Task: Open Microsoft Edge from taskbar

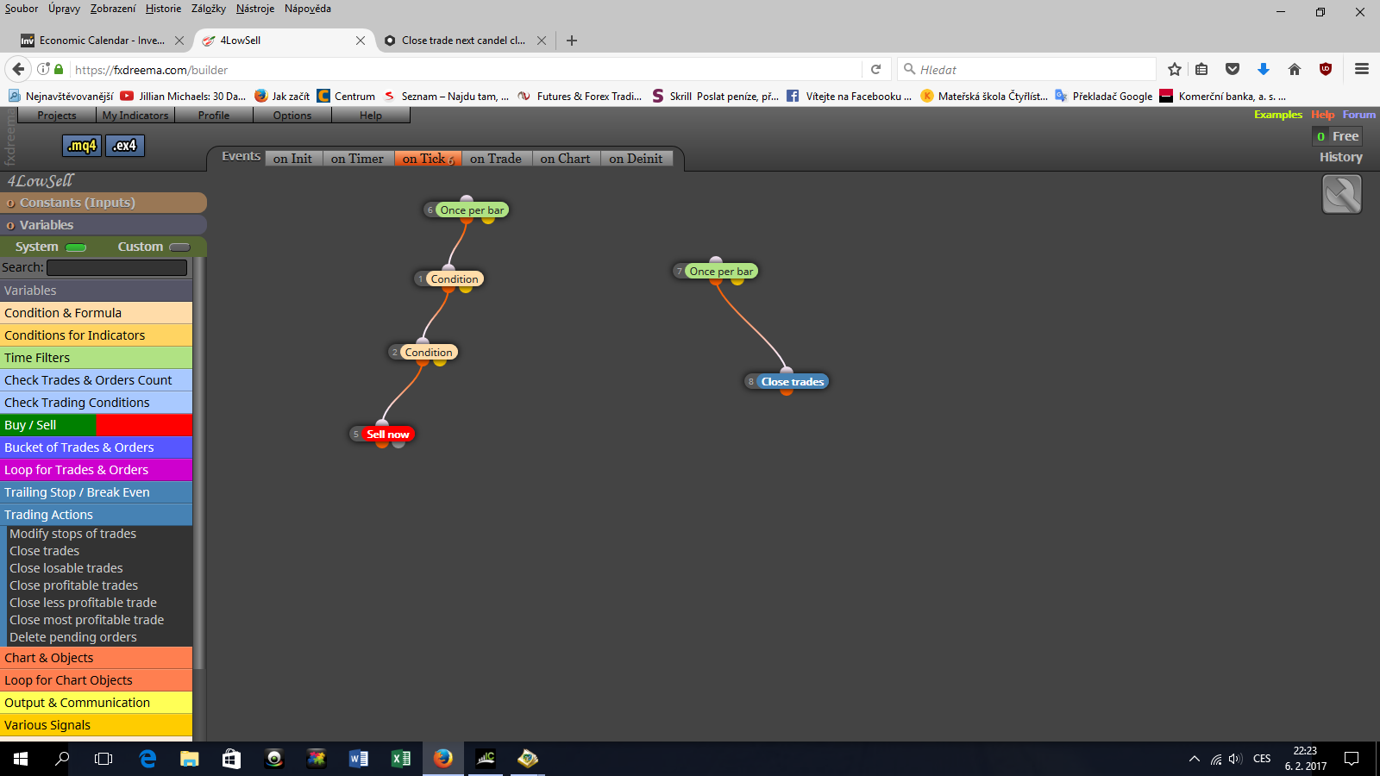Action: tap(147, 759)
